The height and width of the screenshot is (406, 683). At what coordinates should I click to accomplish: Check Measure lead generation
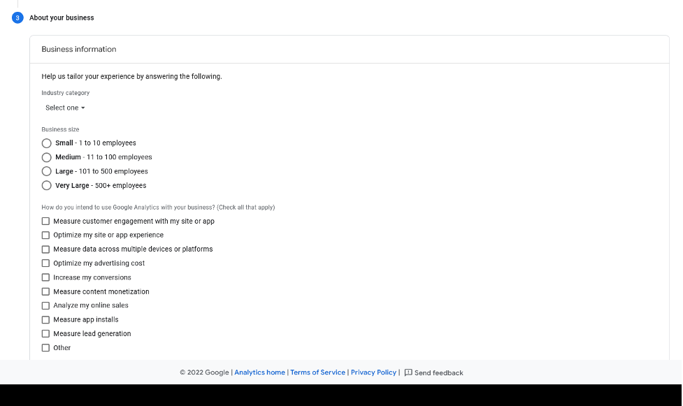[x=45, y=333]
